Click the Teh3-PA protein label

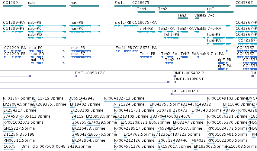point(188,54)
